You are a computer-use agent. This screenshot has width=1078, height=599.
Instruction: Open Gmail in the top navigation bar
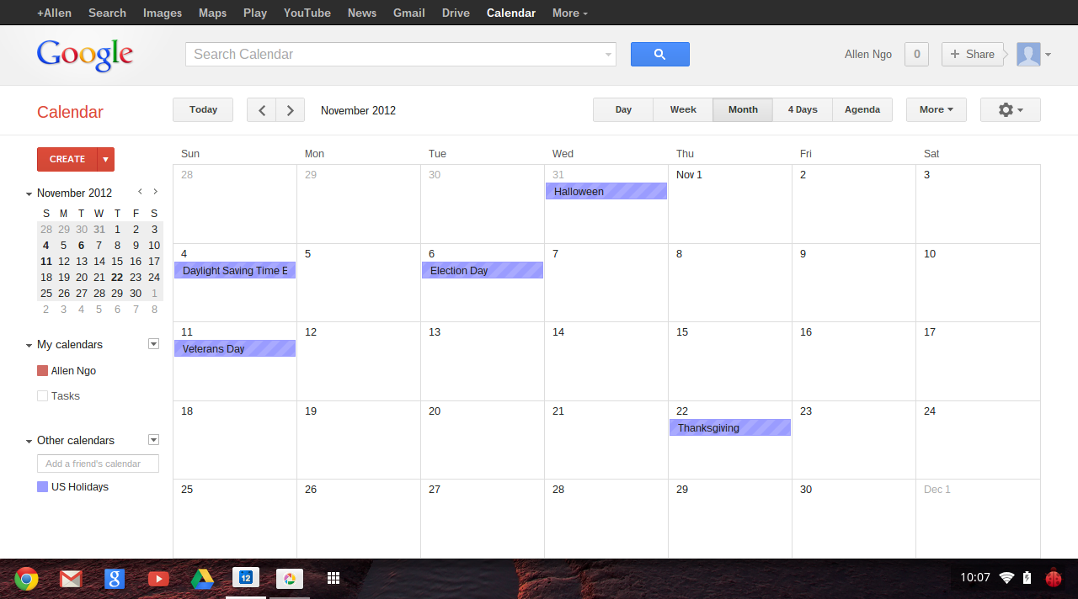click(409, 13)
